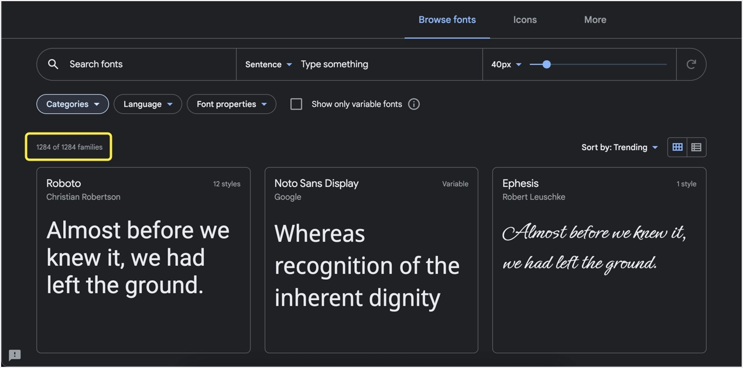Open the Font properties dropdown
Viewport: 743px width, 368px height.
click(231, 104)
